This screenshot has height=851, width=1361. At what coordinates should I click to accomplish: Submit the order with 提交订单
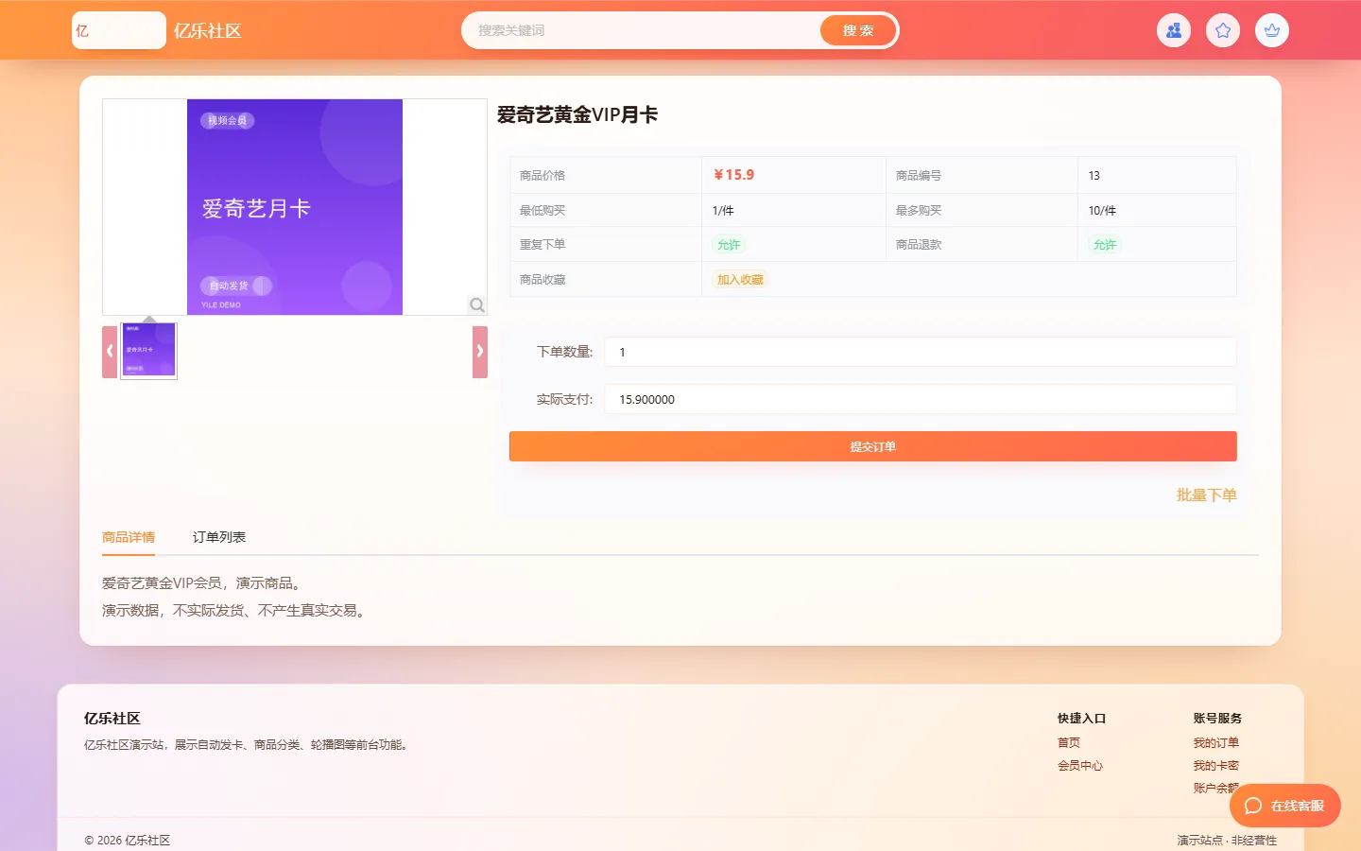[x=873, y=446]
